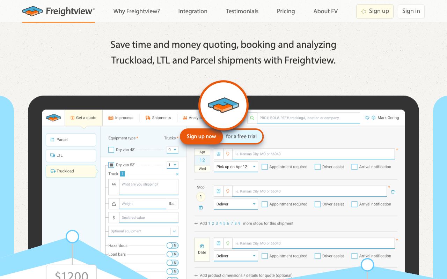The height and width of the screenshot is (279, 447).
Task: Check the Dry van 48' checkbox
Action: [111, 150]
